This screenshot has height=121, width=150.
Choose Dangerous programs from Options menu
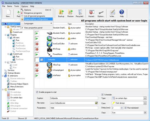pyautogui.click(x=37, y=13)
